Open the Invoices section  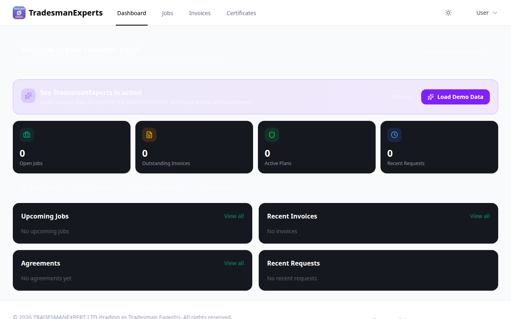(x=200, y=13)
